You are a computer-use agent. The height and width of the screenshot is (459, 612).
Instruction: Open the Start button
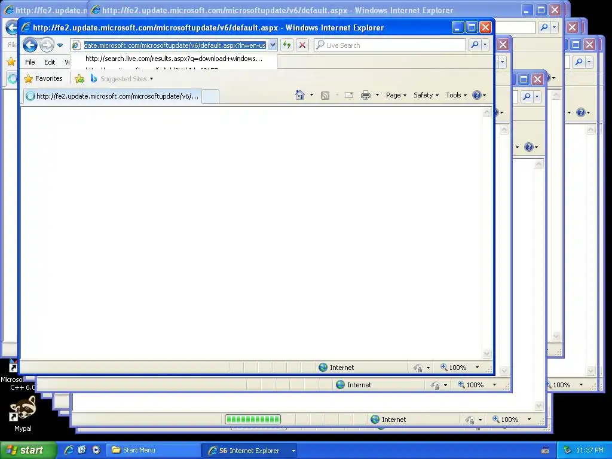(x=27, y=451)
